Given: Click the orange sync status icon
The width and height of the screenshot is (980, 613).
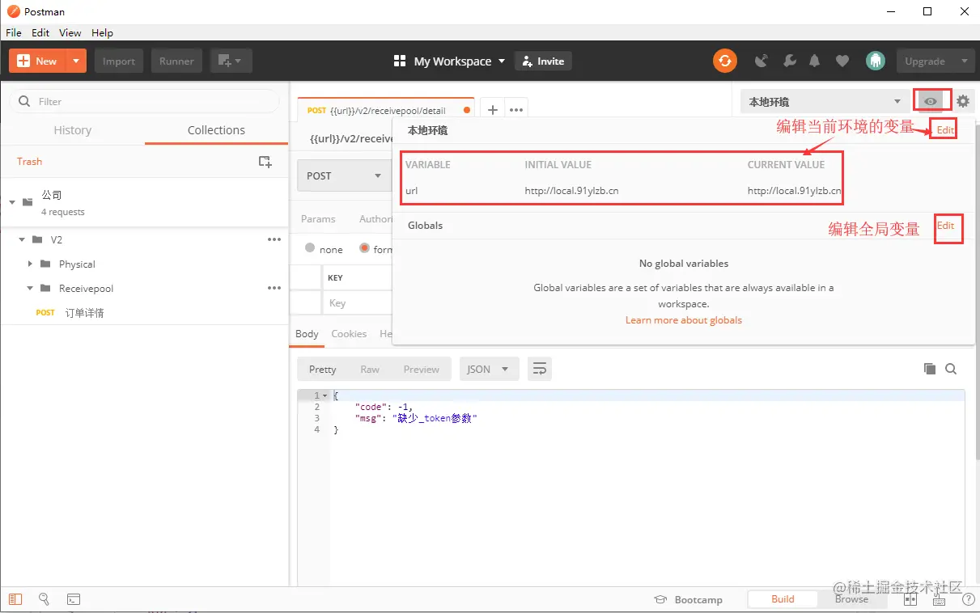Looking at the screenshot, I should 724,61.
